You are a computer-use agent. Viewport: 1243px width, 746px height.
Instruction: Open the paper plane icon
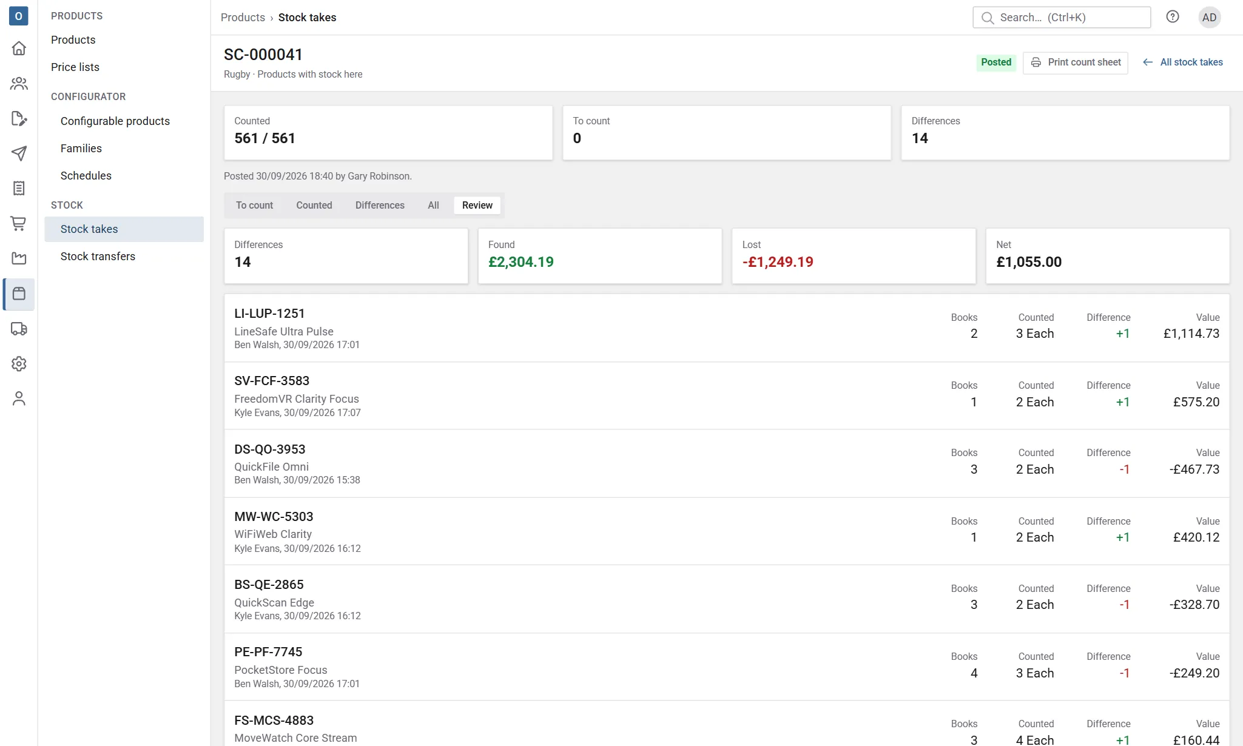coord(19,153)
